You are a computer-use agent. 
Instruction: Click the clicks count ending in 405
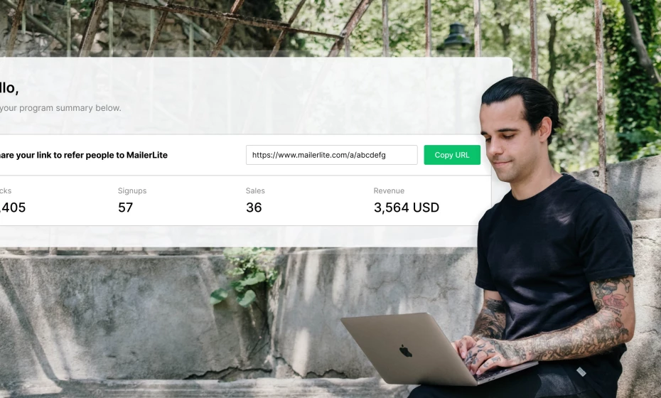click(13, 208)
